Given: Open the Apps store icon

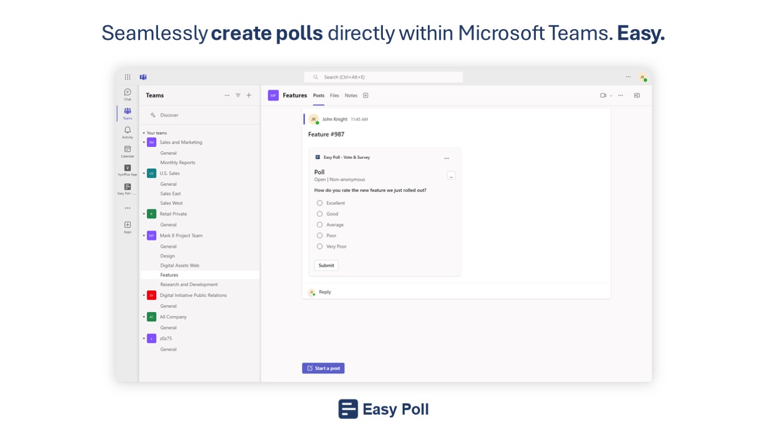Looking at the screenshot, I should (128, 226).
